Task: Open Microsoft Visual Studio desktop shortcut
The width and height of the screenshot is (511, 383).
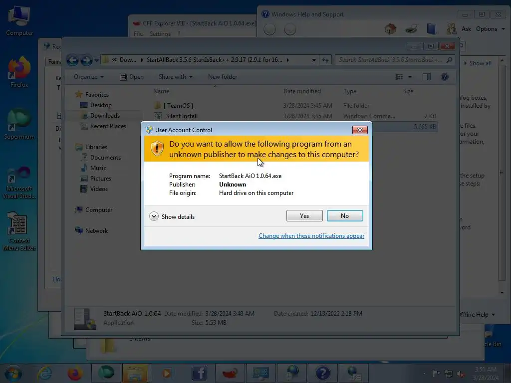Action: coord(19,183)
